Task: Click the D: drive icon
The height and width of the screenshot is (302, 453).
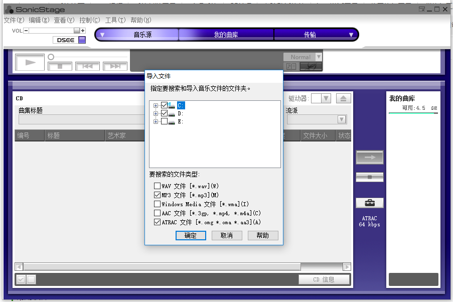Action: click(x=172, y=114)
